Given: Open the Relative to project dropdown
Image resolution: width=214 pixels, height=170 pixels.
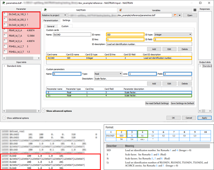Looking at the screenshot, I should coord(54,15).
